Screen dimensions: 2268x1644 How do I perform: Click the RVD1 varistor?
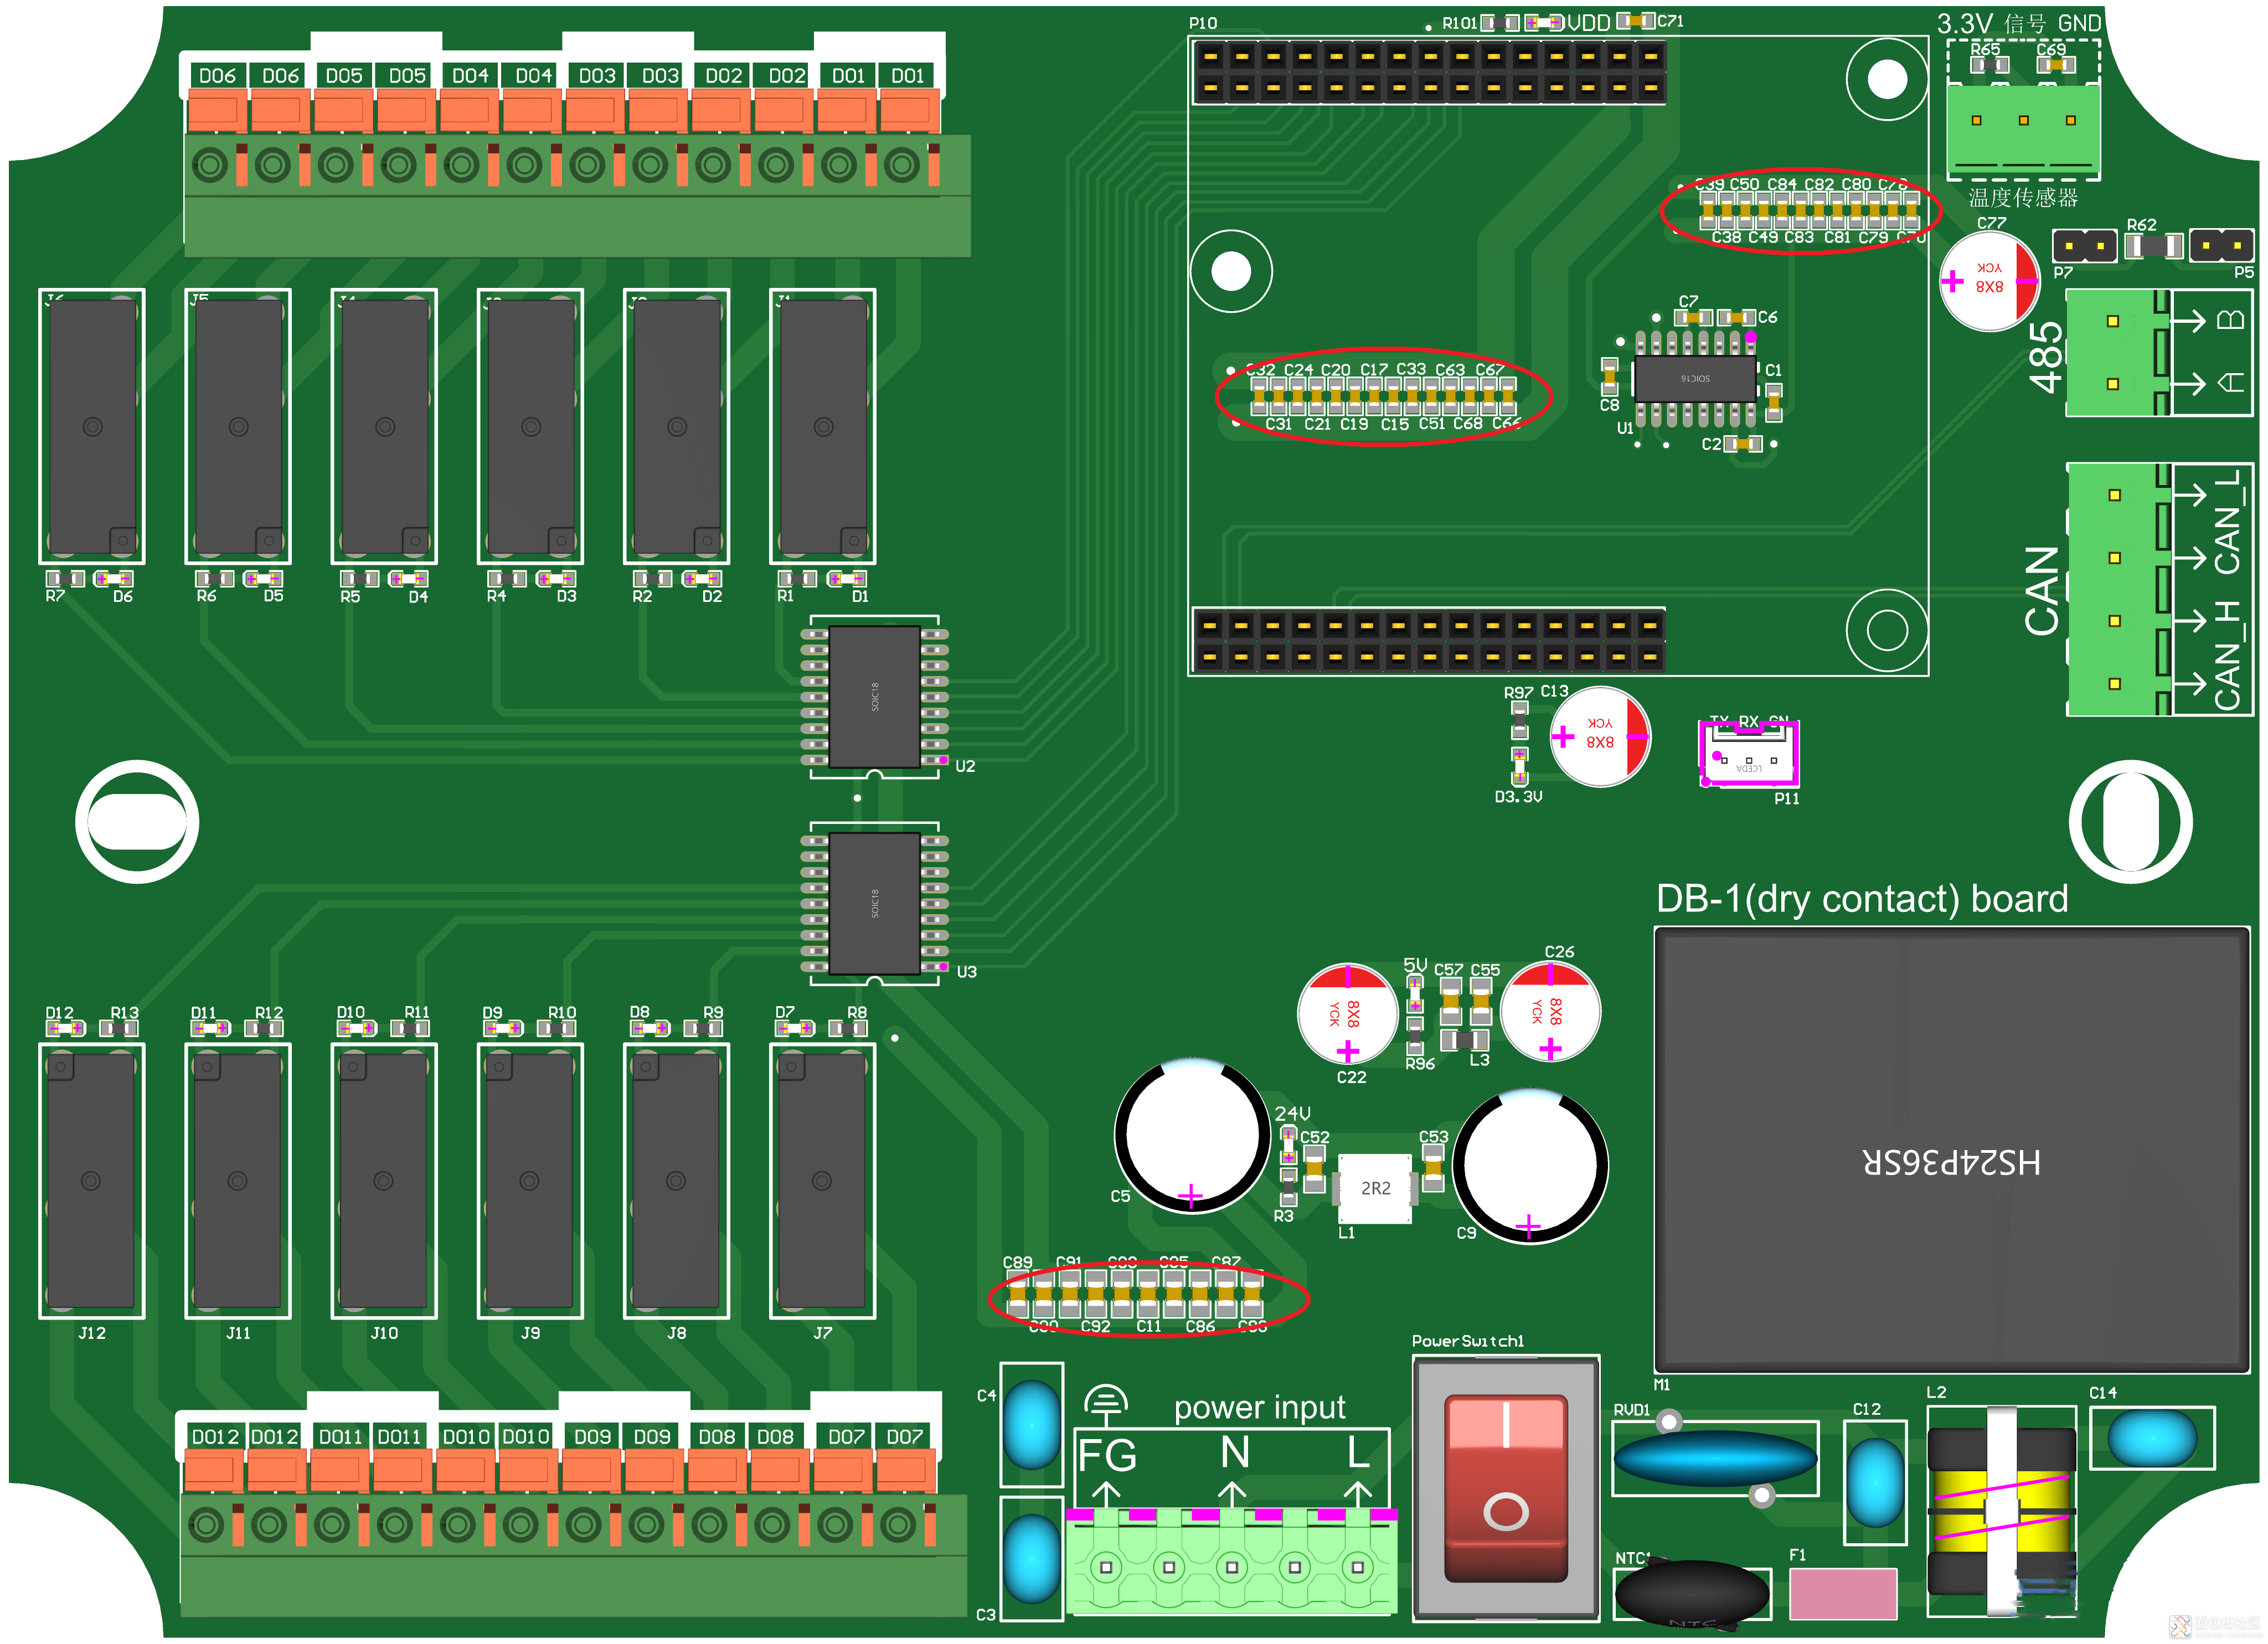[x=1715, y=1458]
